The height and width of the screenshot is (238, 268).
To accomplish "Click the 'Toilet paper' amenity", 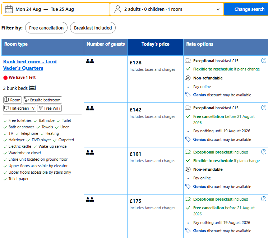I will pos(18,179).
